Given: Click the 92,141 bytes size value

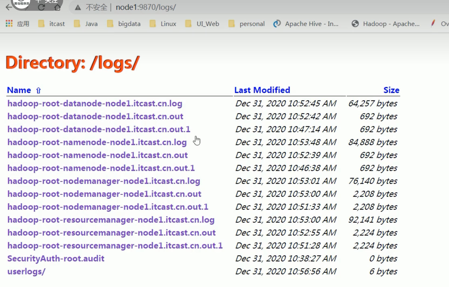Looking at the screenshot, I should click(373, 220).
